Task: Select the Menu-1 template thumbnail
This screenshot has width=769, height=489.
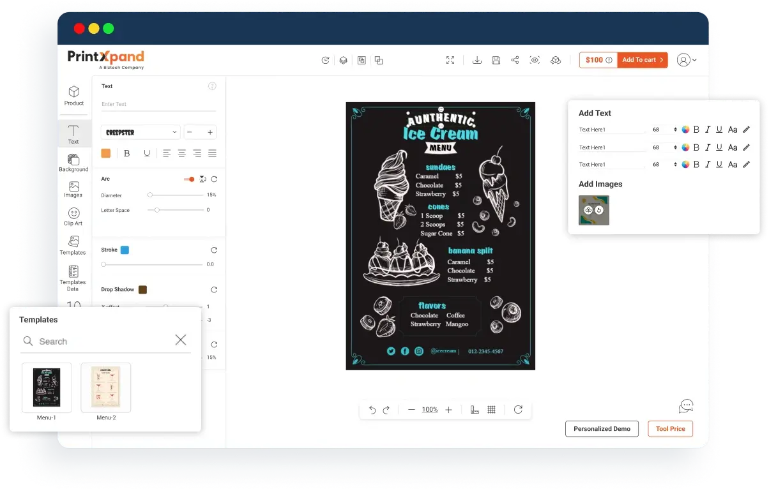Action: (47, 387)
